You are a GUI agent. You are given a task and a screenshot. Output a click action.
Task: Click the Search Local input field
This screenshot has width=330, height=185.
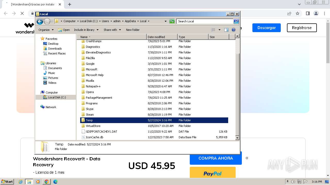[x=205, y=21]
